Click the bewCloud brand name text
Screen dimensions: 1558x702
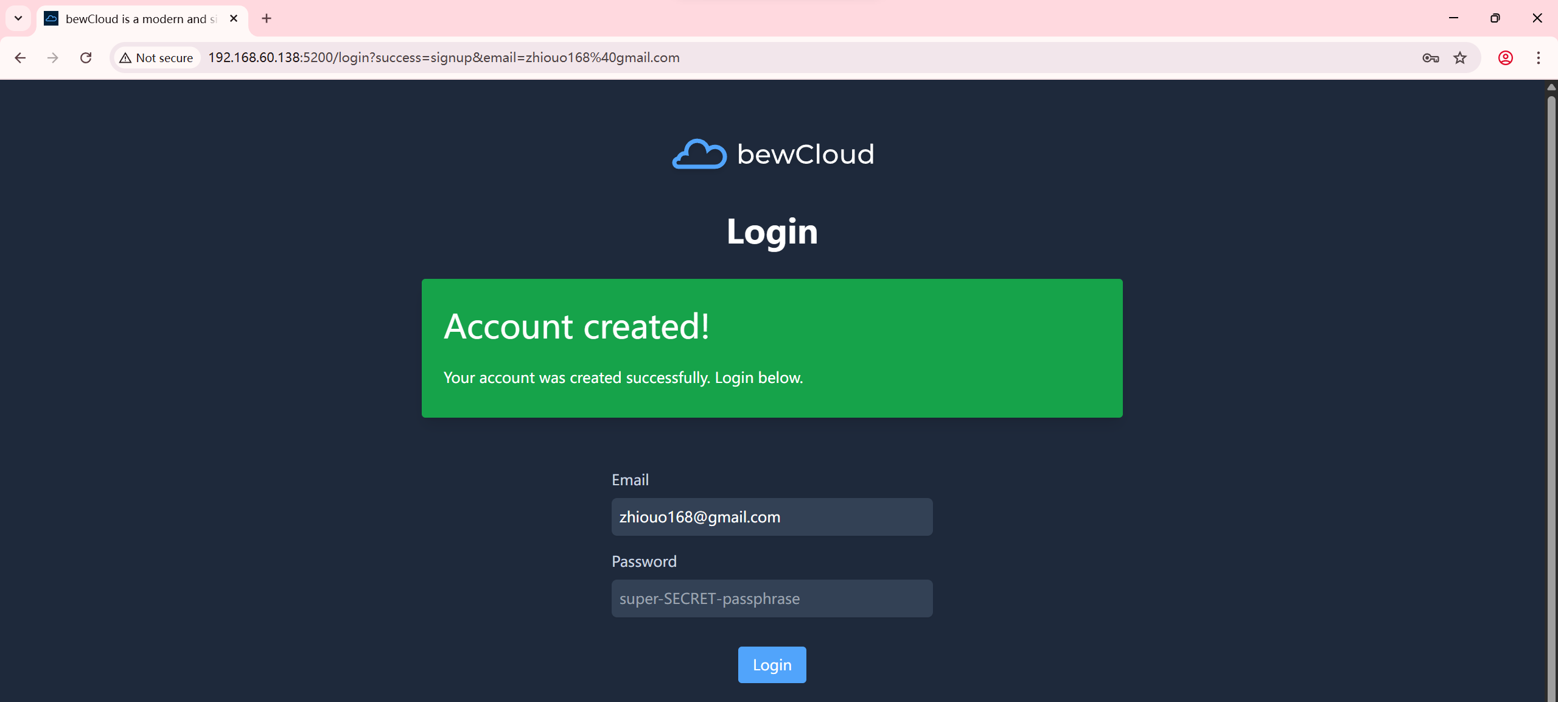point(806,154)
